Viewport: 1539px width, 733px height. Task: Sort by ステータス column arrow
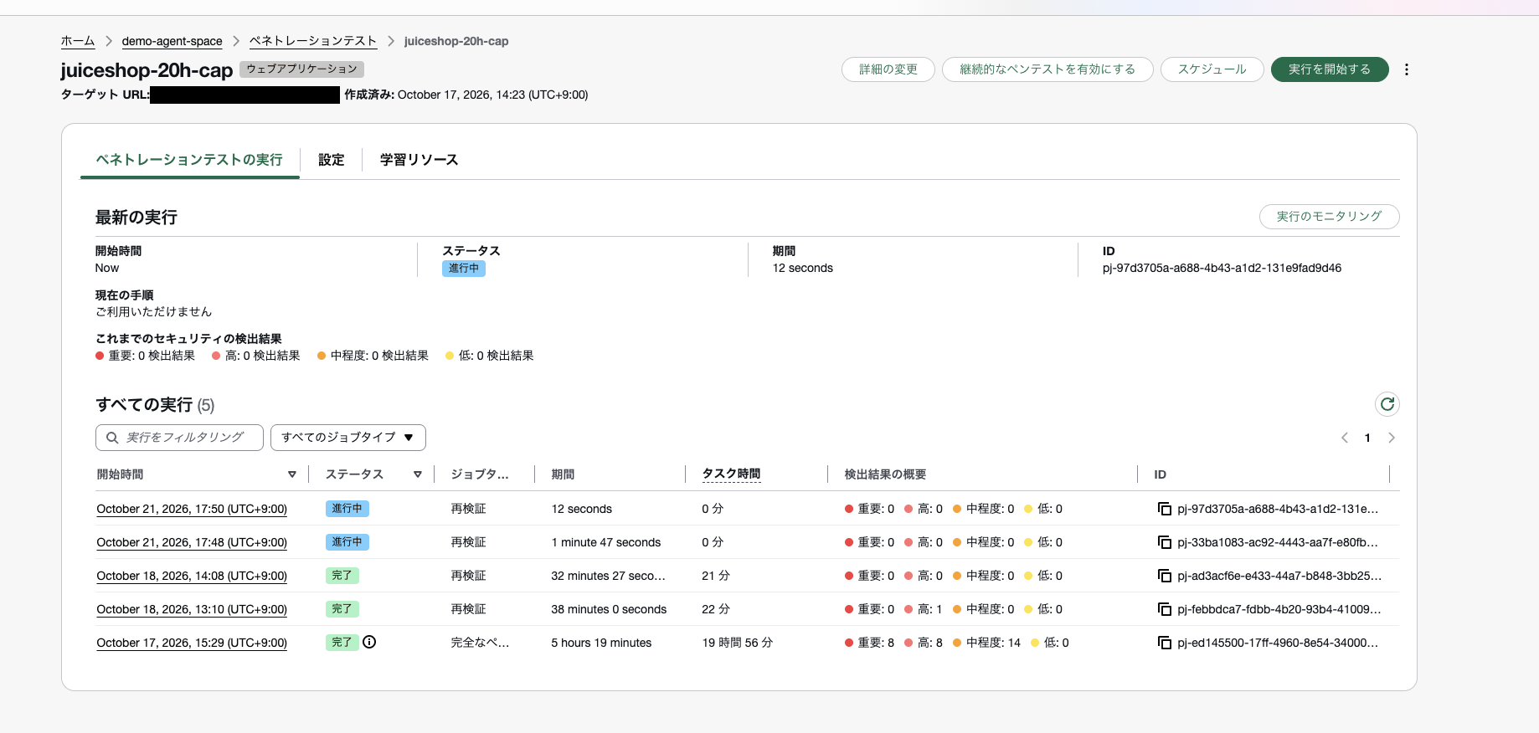coord(418,474)
